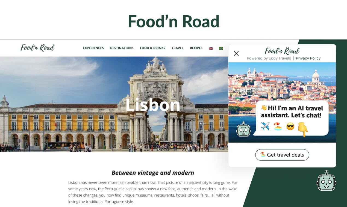Open the Recipes menu item
The height and width of the screenshot is (207, 347).
tap(196, 48)
